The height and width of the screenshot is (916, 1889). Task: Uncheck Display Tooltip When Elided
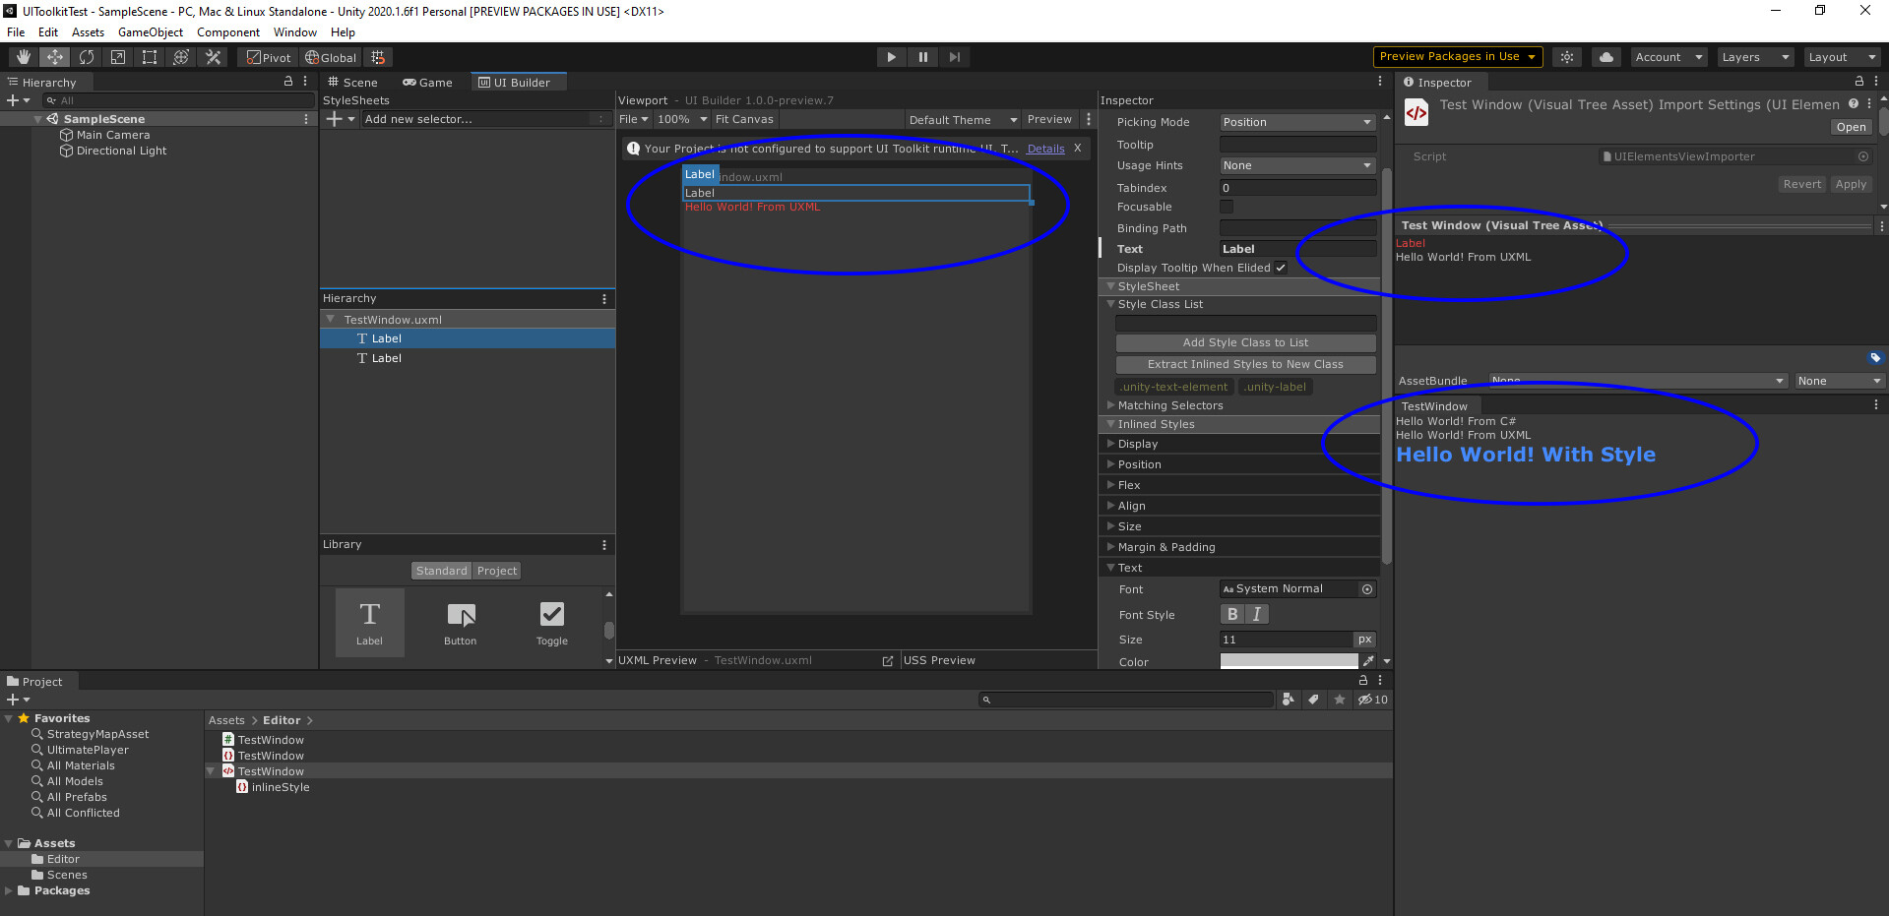click(1280, 267)
